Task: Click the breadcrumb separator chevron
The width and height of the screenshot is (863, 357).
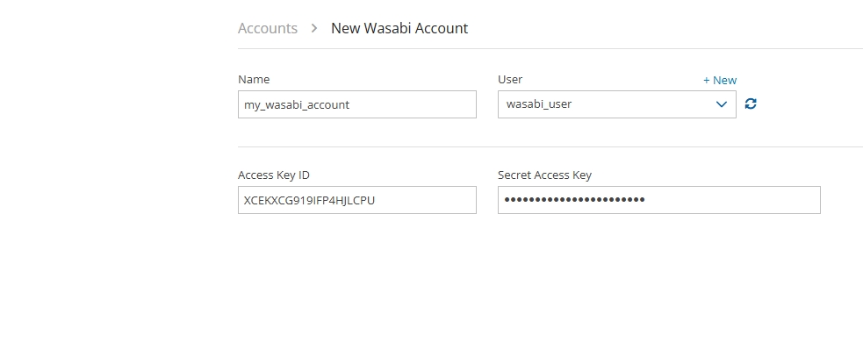Action: click(x=314, y=28)
